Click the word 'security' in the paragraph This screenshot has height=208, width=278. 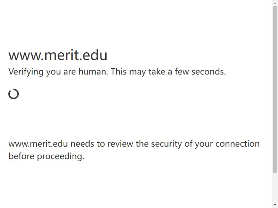click(166, 144)
